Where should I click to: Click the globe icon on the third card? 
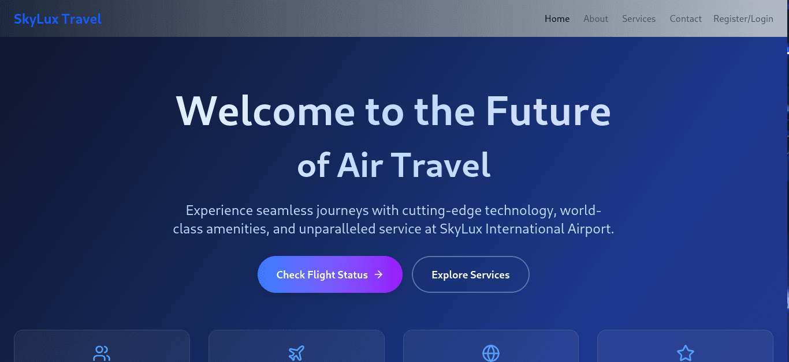pos(491,353)
